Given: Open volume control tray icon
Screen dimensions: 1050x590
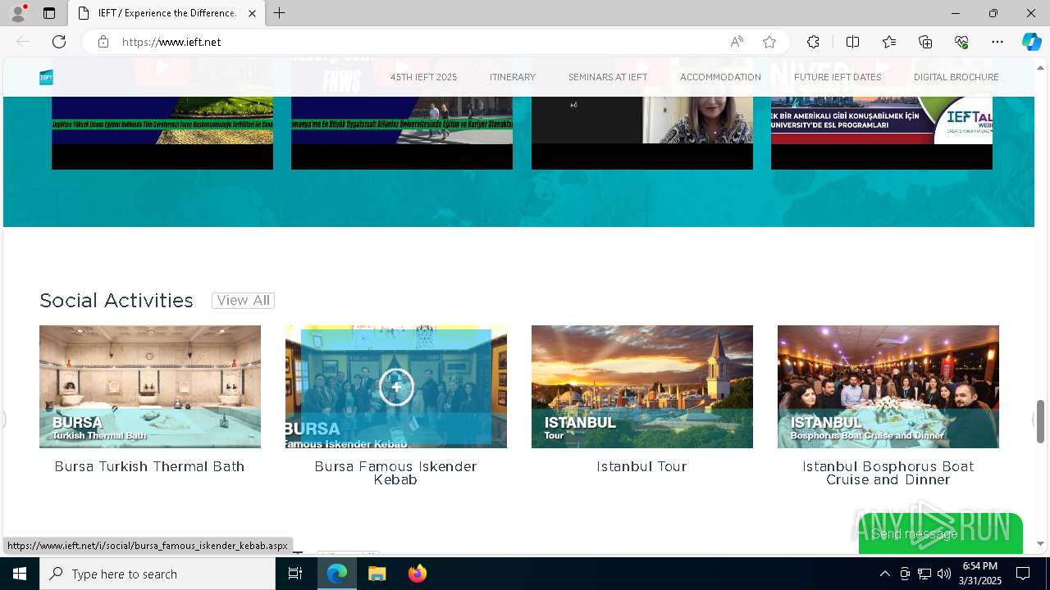Looking at the screenshot, I should click(x=944, y=574).
